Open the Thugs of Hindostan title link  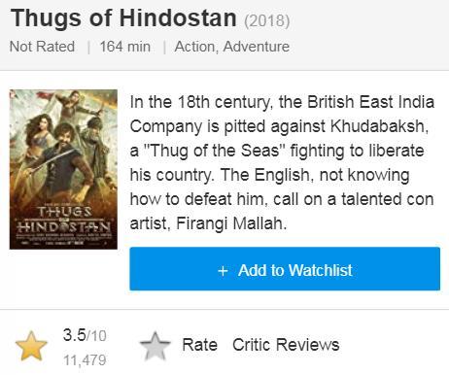123,18
